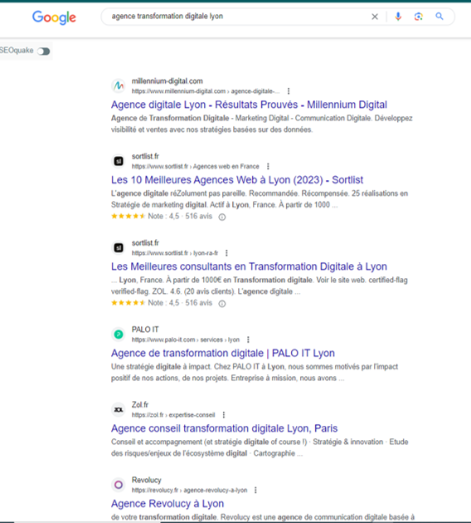Start voice search with the microphone icon
The width and height of the screenshot is (471, 523).
(398, 17)
